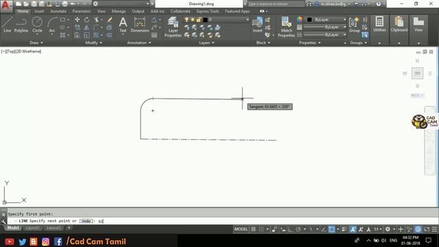This screenshot has height=247, width=439.
Task: Click the Hatch tool in Draw panel
Action: pyautogui.click(x=62, y=35)
